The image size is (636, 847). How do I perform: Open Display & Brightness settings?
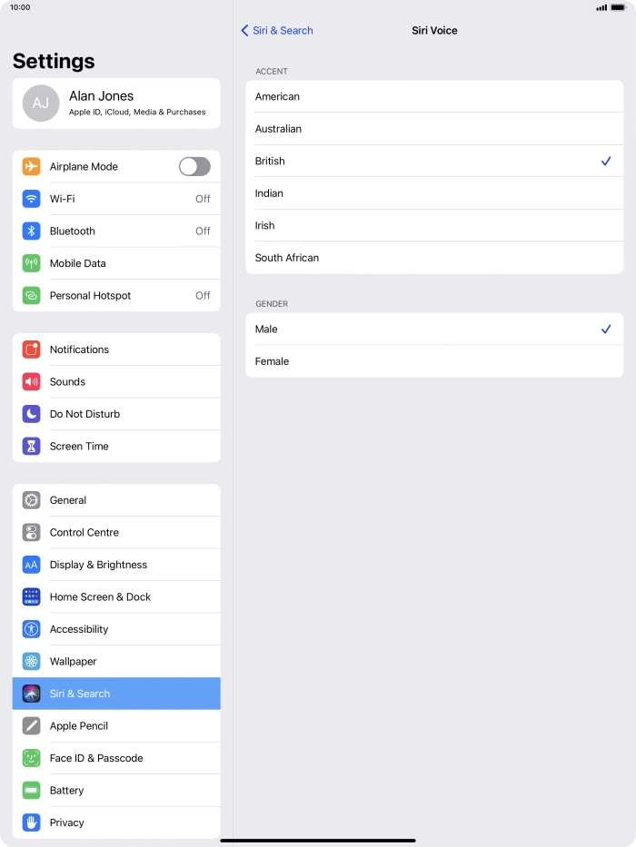(116, 565)
